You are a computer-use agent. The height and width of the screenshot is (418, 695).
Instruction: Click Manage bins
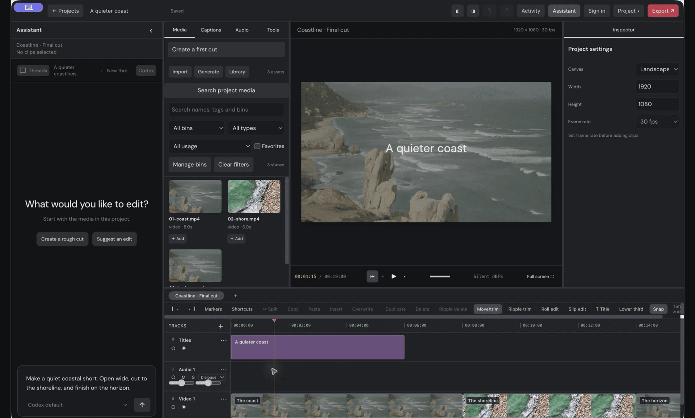pyautogui.click(x=190, y=165)
